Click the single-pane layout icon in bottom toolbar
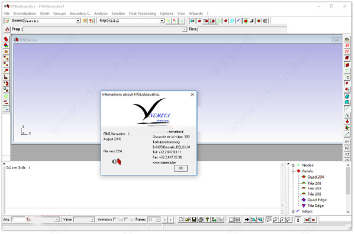Image resolution: width=355 pixels, height=234 pixels. pyautogui.click(x=231, y=220)
